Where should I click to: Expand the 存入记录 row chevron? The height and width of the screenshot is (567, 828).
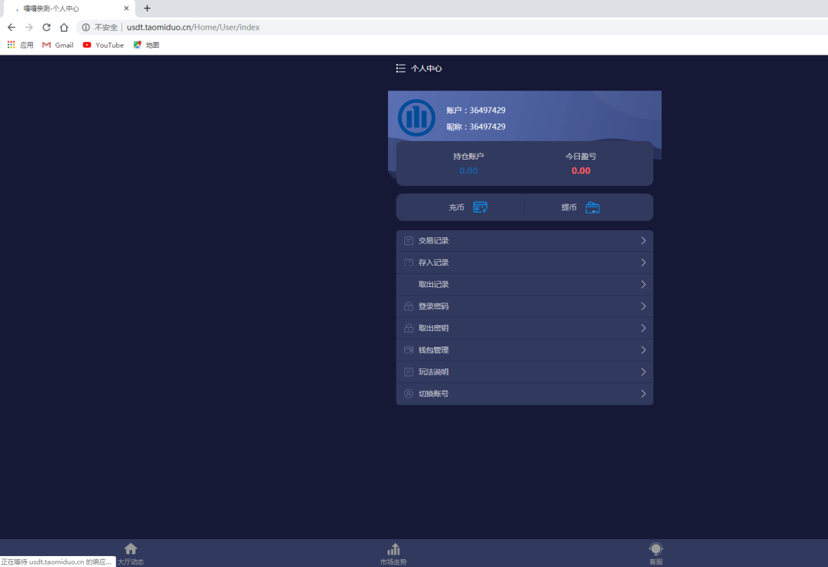point(643,262)
